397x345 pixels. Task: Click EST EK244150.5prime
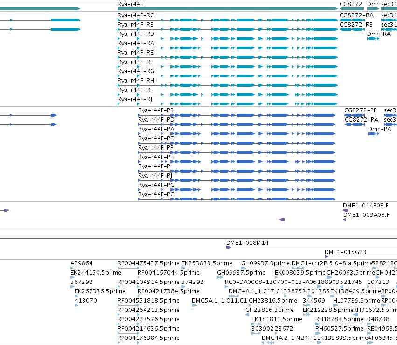(x=96, y=273)
